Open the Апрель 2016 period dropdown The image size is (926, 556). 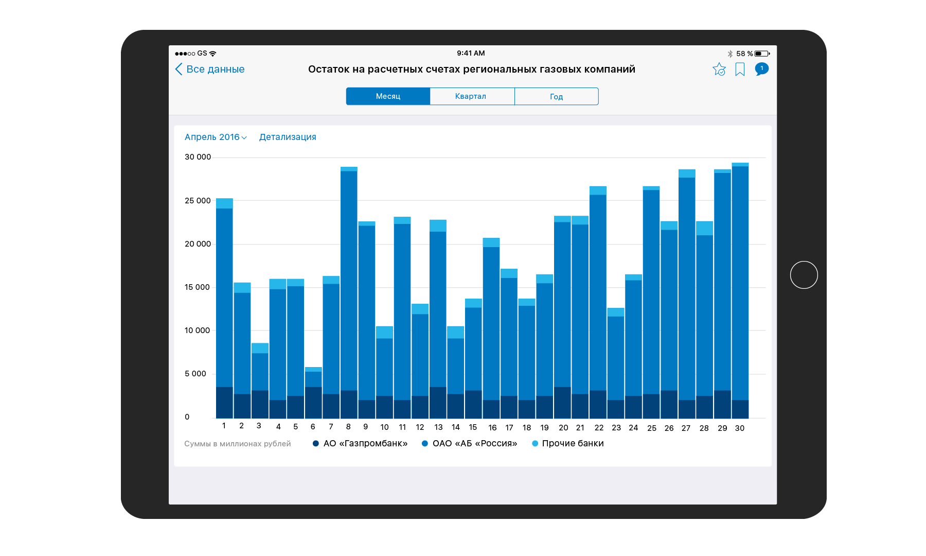pos(216,137)
